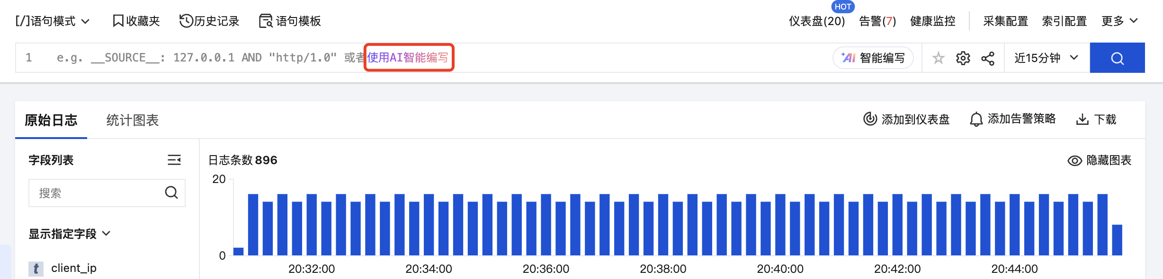Go to 健康监控 health monitoring
This screenshot has height=279, width=1163.
click(933, 21)
